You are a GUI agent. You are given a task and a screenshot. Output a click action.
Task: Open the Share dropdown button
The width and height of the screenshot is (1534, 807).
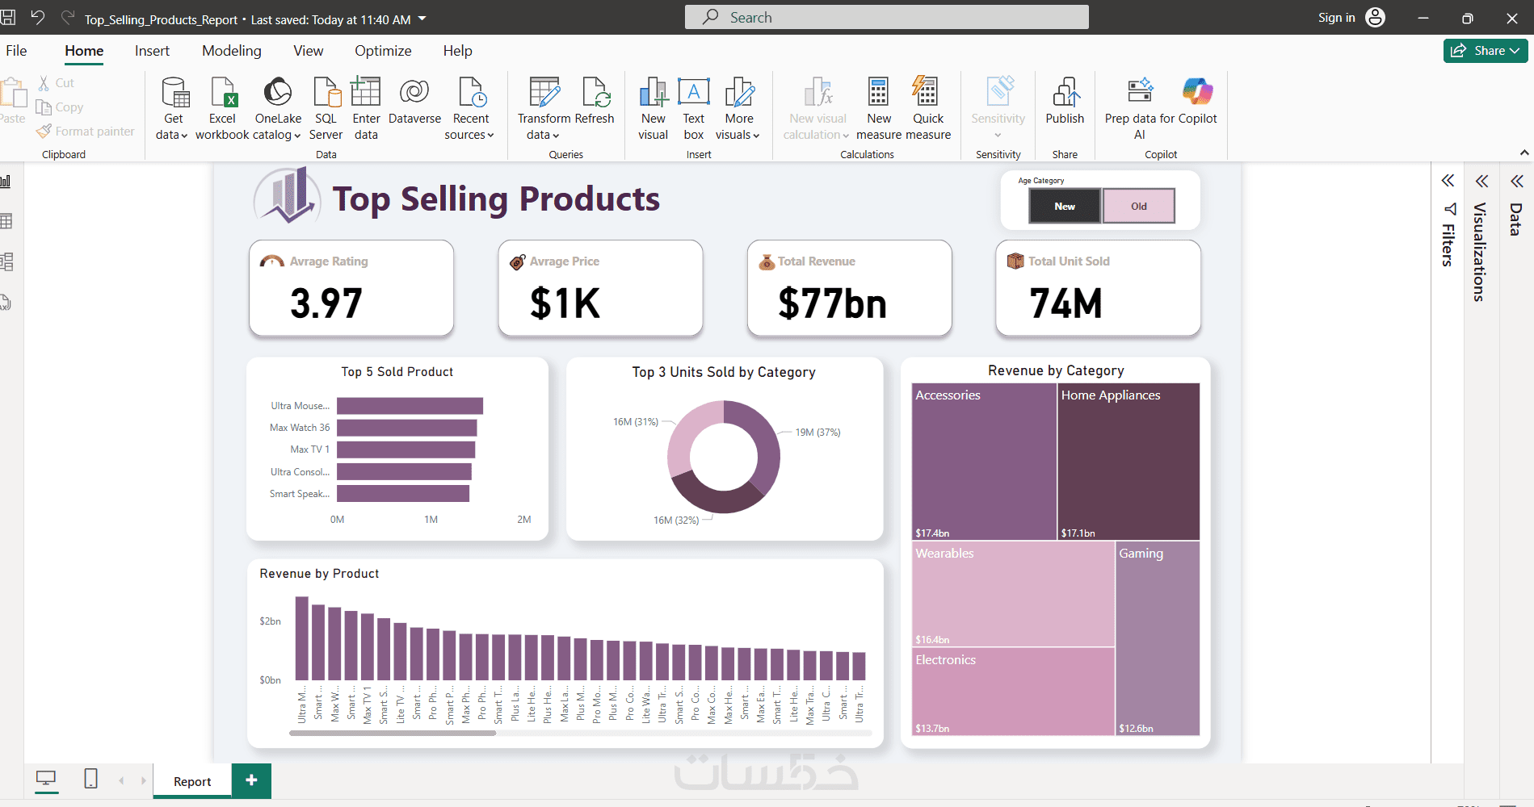[1486, 51]
